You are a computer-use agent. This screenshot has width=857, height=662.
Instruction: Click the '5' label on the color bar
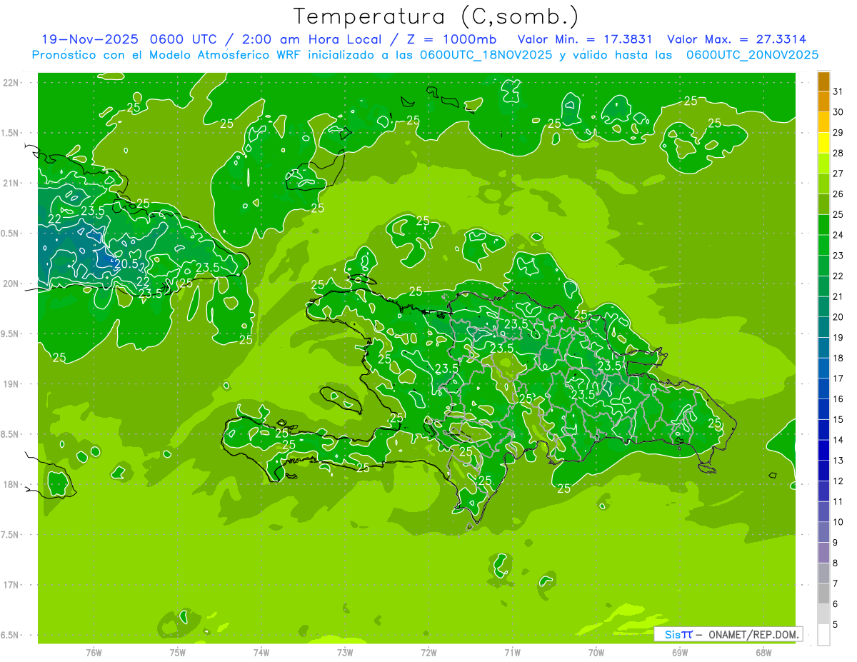coord(835,624)
